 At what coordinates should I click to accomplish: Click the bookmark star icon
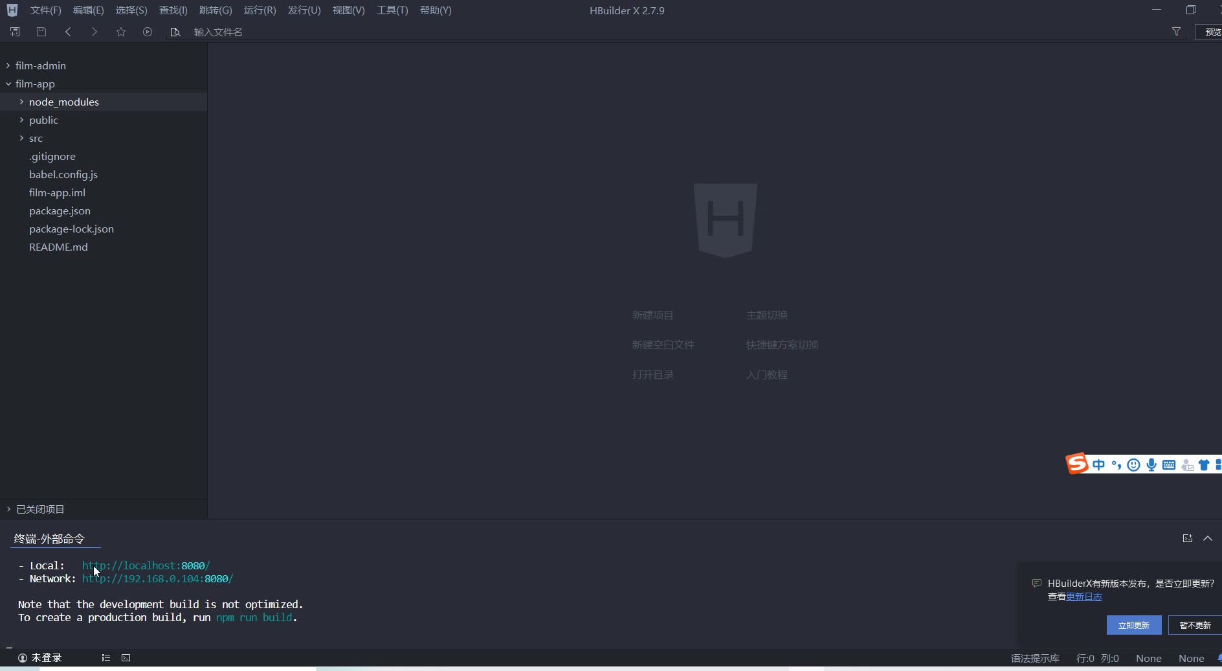(121, 32)
